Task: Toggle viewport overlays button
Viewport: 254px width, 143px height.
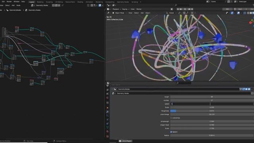Action: point(239,13)
